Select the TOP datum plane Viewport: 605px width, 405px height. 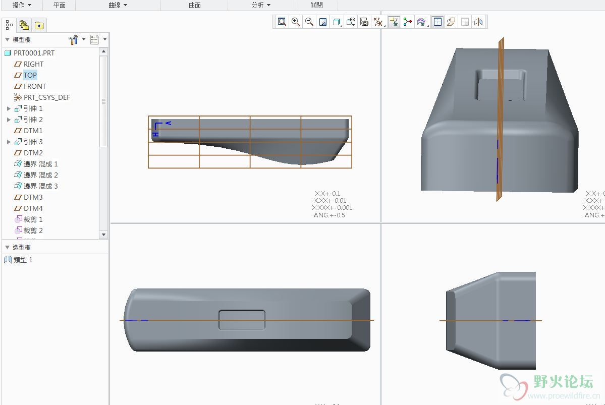[25, 75]
